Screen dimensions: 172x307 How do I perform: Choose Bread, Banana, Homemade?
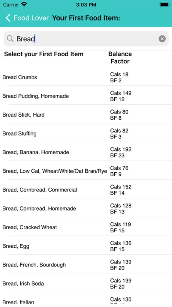[86, 152]
